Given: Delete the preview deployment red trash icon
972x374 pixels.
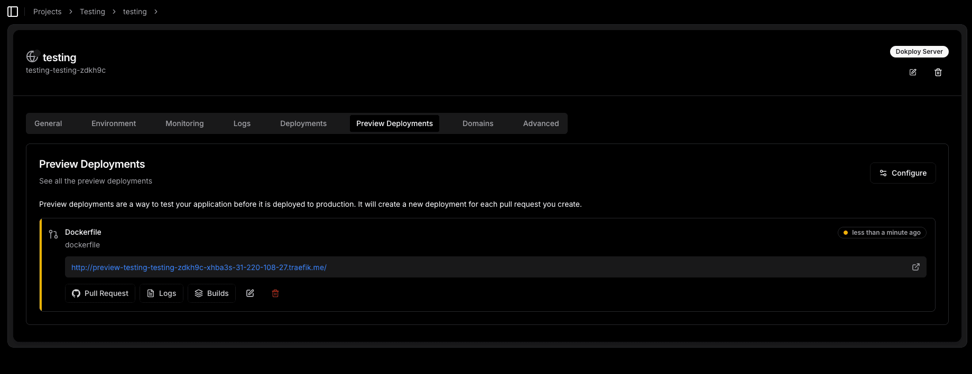Looking at the screenshot, I should click(275, 293).
